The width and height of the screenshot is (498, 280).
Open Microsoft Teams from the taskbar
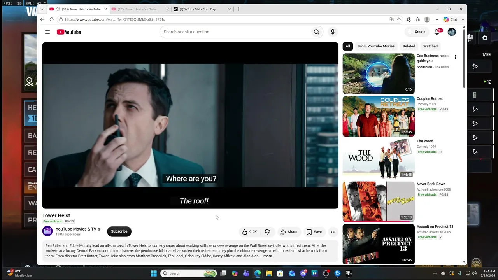(x=246, y=273)
